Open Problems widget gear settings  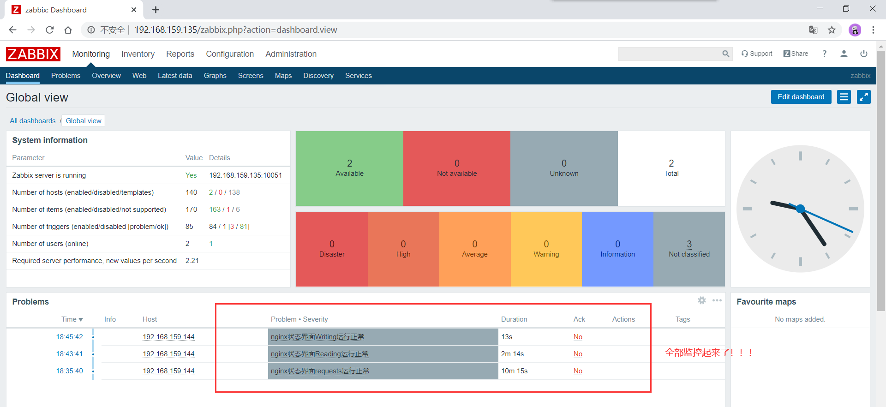[702, 300]
